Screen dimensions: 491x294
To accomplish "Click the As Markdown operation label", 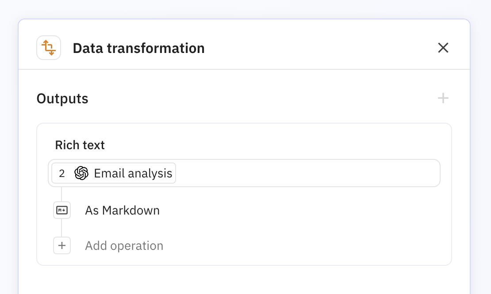I will [x=122, y=210].
